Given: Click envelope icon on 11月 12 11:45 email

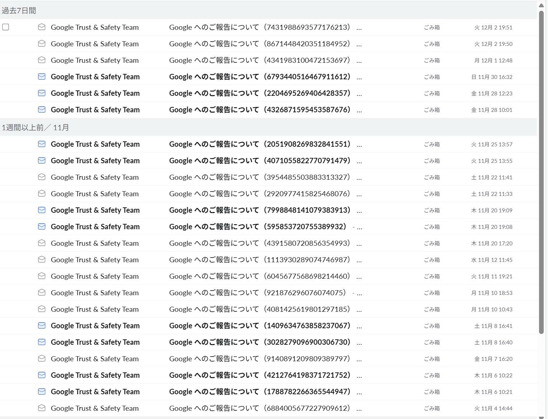Looking at the screenshot, I should coord(42,260).
